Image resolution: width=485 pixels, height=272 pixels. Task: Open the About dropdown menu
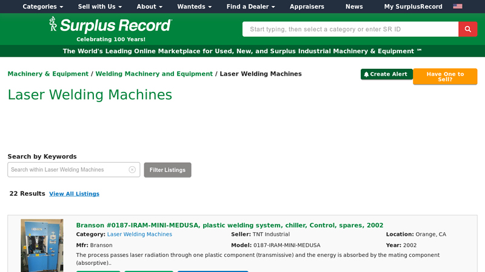point(149,7)
